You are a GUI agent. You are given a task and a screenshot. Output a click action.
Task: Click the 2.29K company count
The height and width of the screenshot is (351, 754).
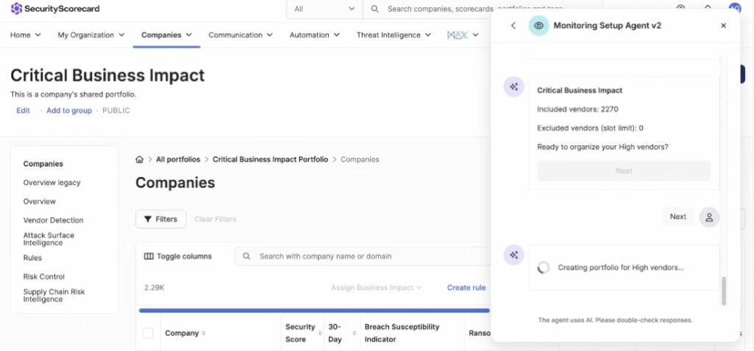pyautogui.click(x=154, y=288)
